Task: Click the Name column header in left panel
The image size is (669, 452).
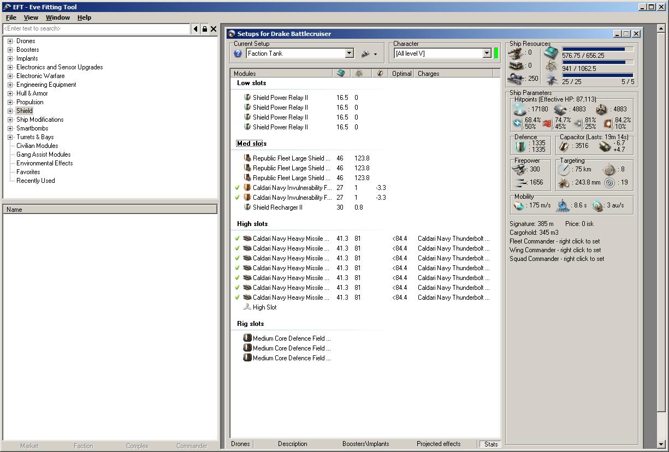Action: [x=110, y=209]
